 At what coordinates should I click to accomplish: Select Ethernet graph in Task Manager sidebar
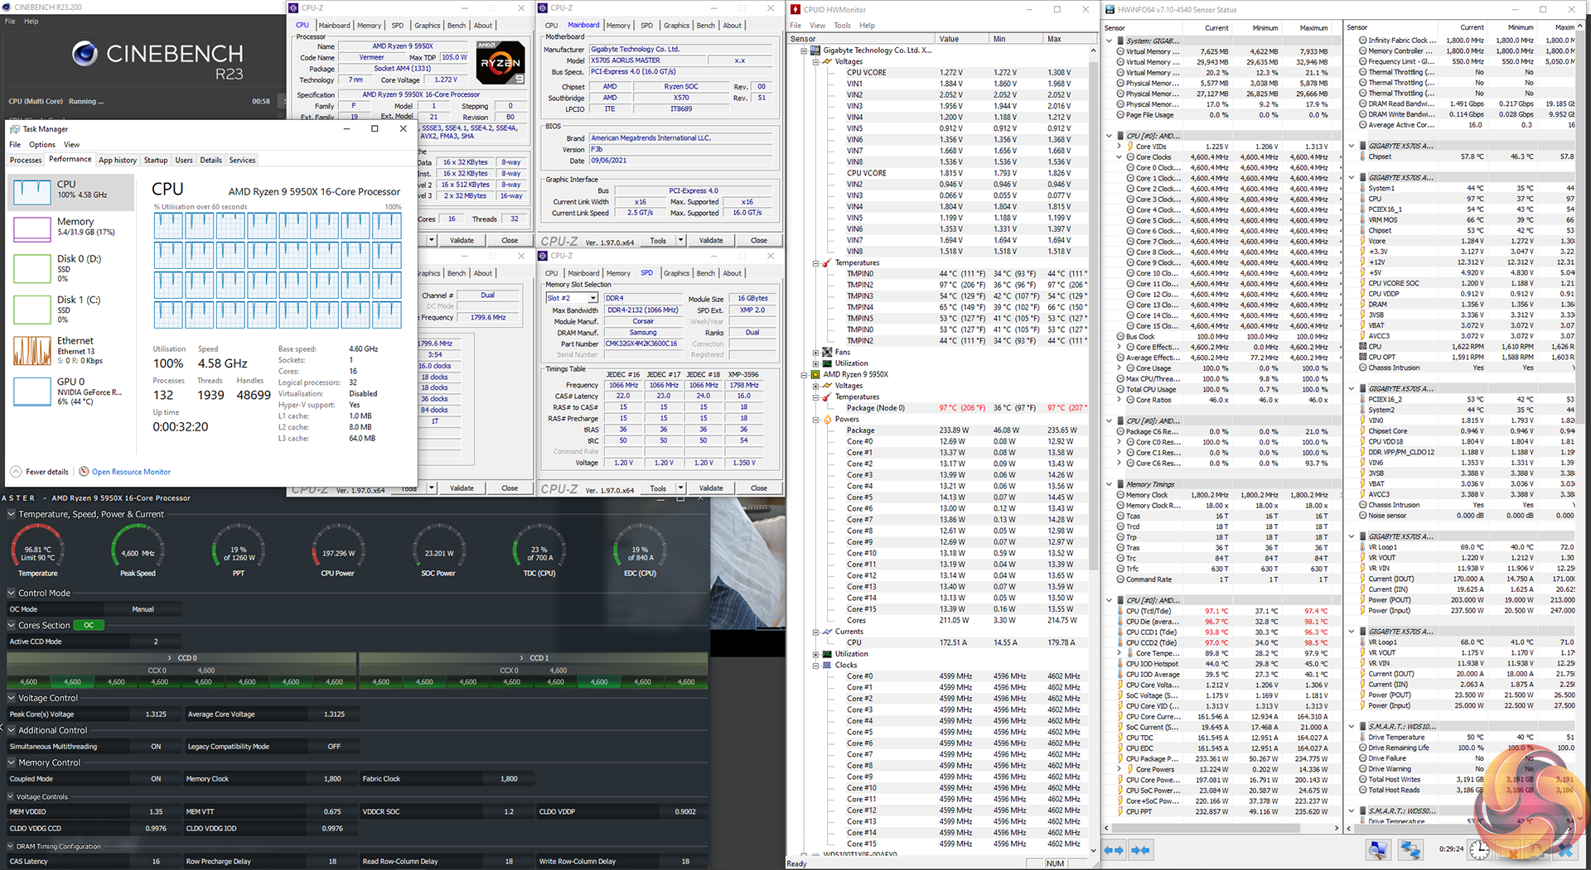coord(32,351)
